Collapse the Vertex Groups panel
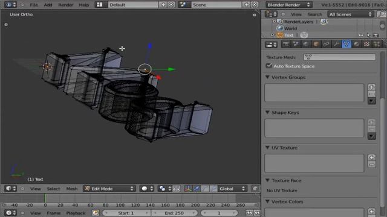 click(267, 77)
